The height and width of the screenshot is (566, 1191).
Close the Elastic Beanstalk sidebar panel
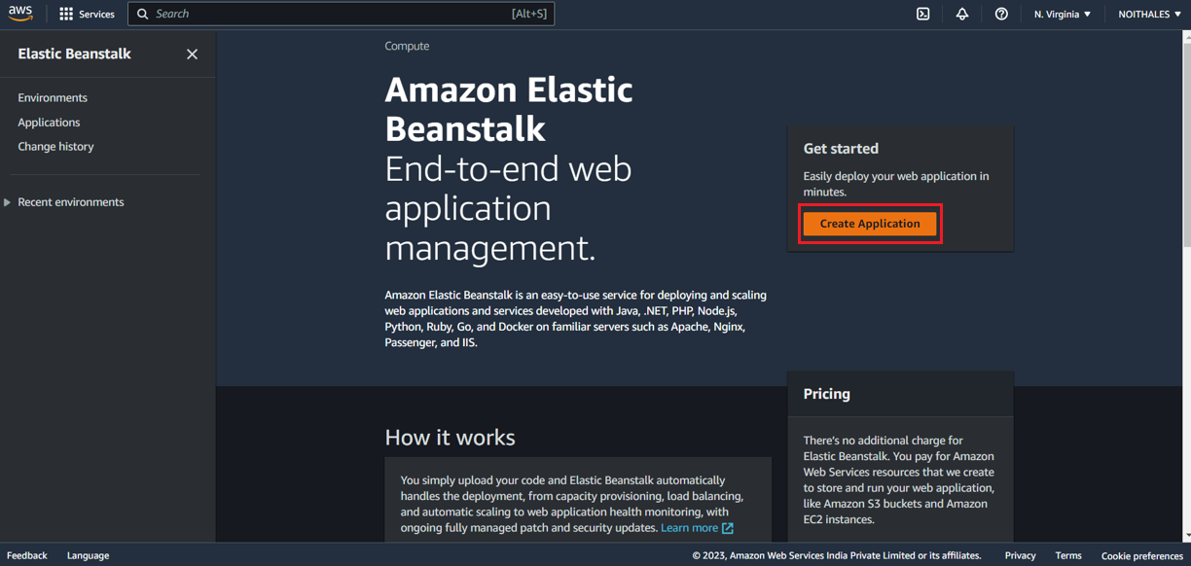pyautogui.click(x=192, y=53)
